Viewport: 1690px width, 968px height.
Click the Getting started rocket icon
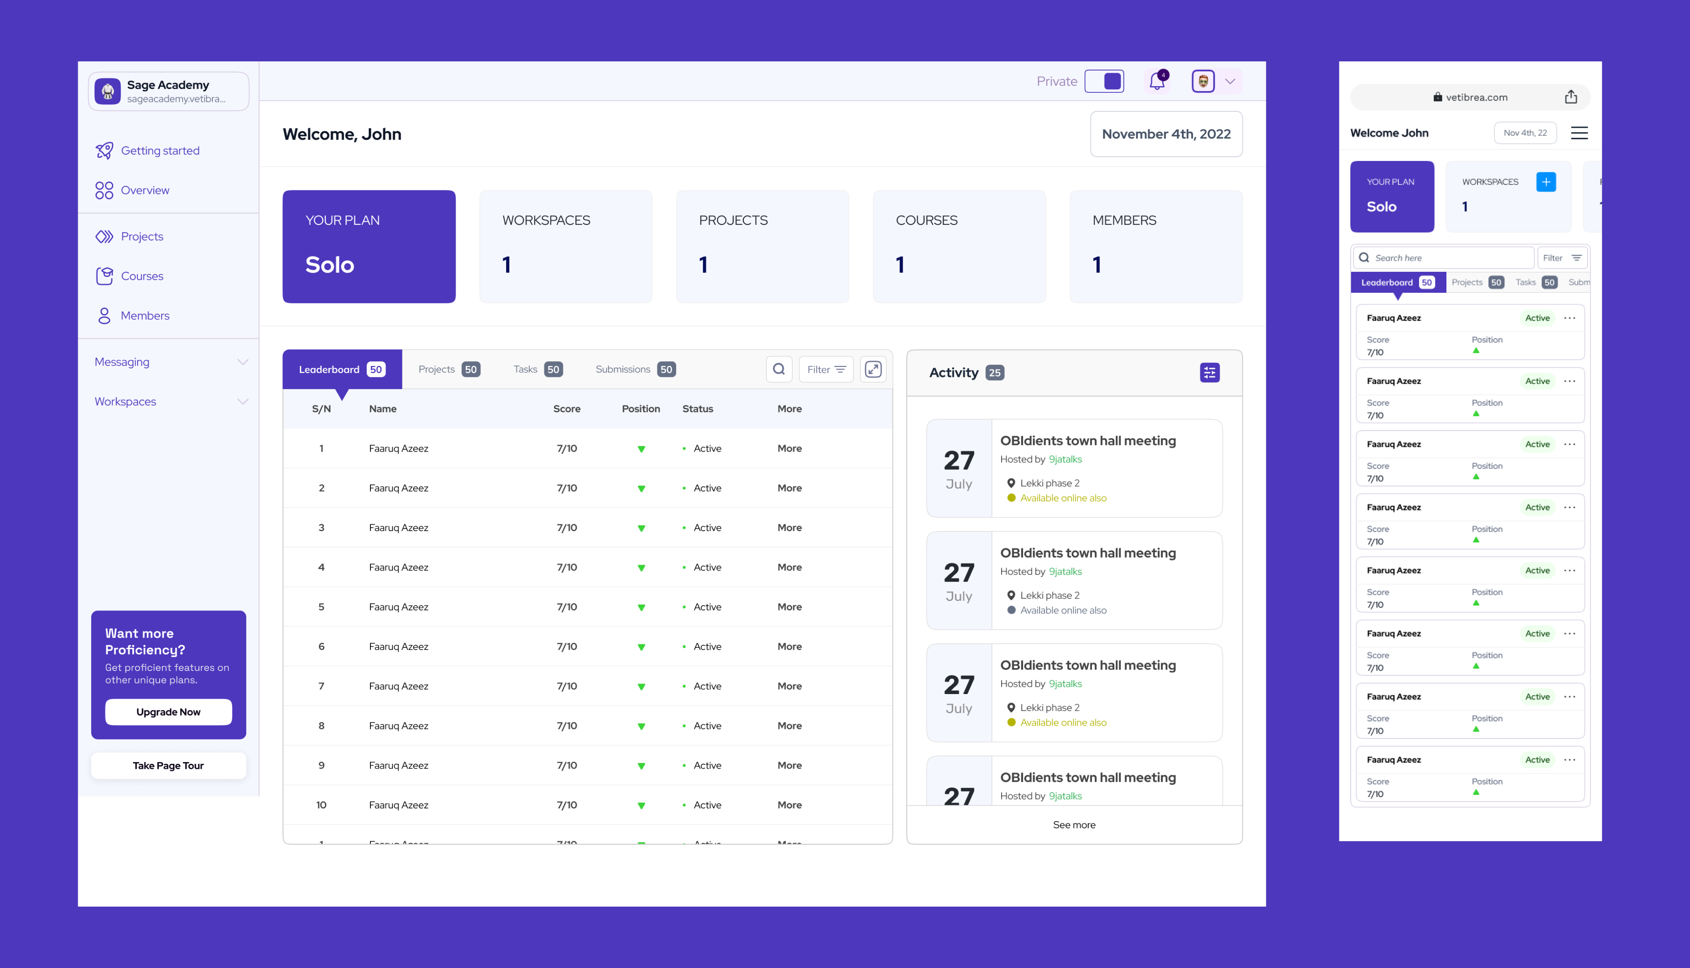(104, 151)
